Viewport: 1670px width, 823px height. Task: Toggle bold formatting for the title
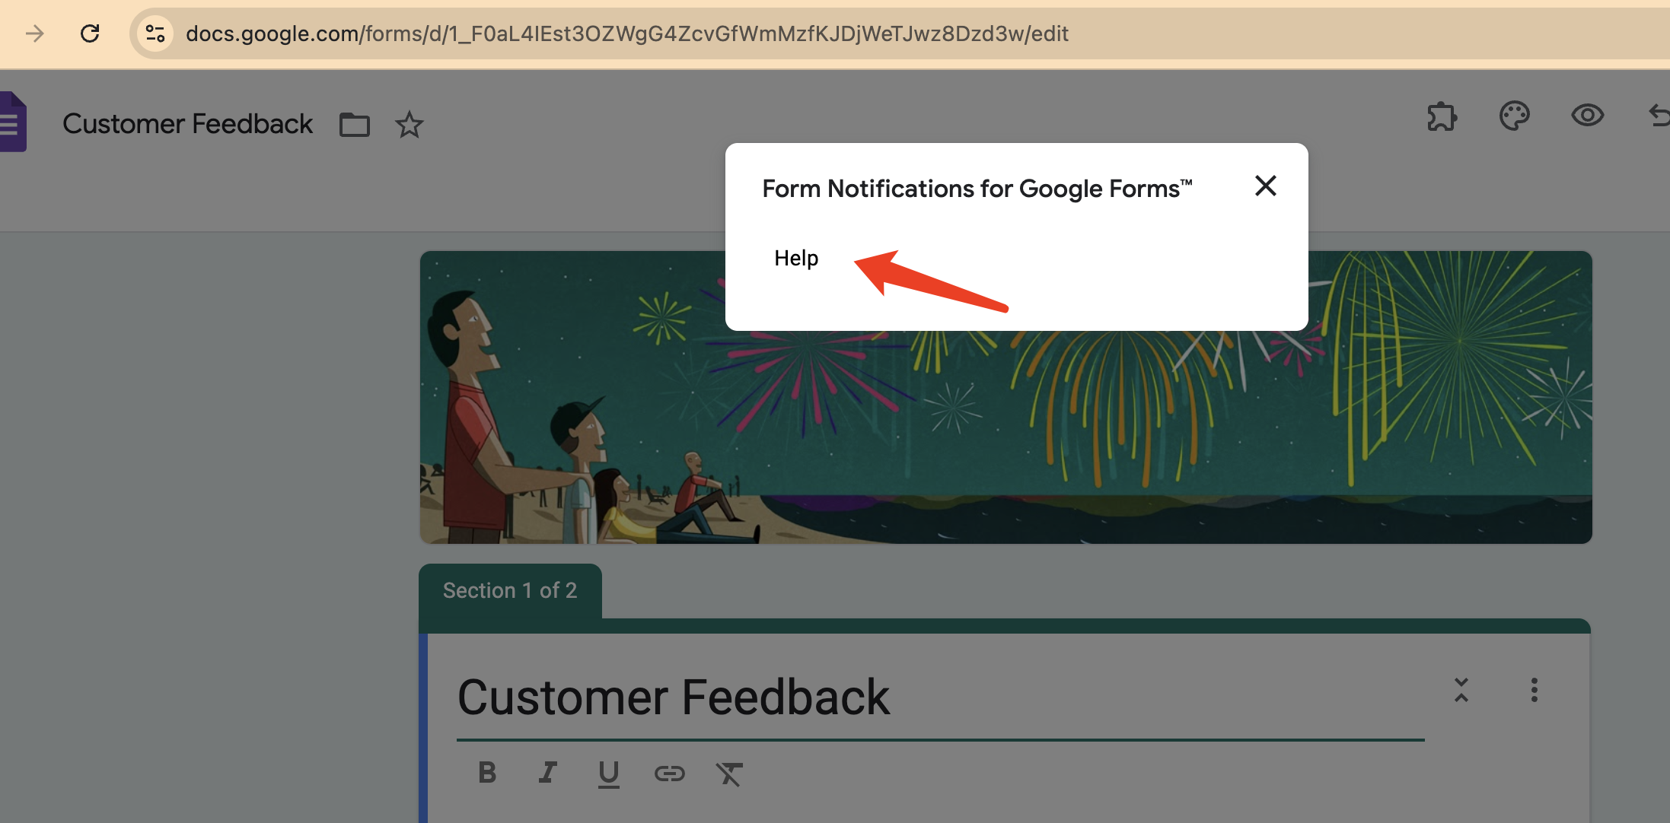click(x=487, y=773)
